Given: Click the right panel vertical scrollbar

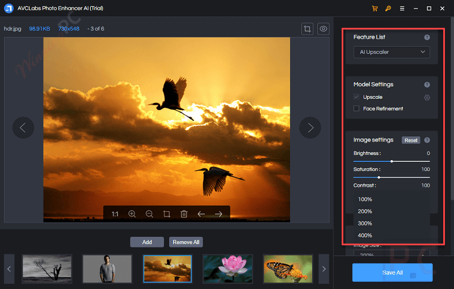Looking at the screenshot, I should [452, 108].
